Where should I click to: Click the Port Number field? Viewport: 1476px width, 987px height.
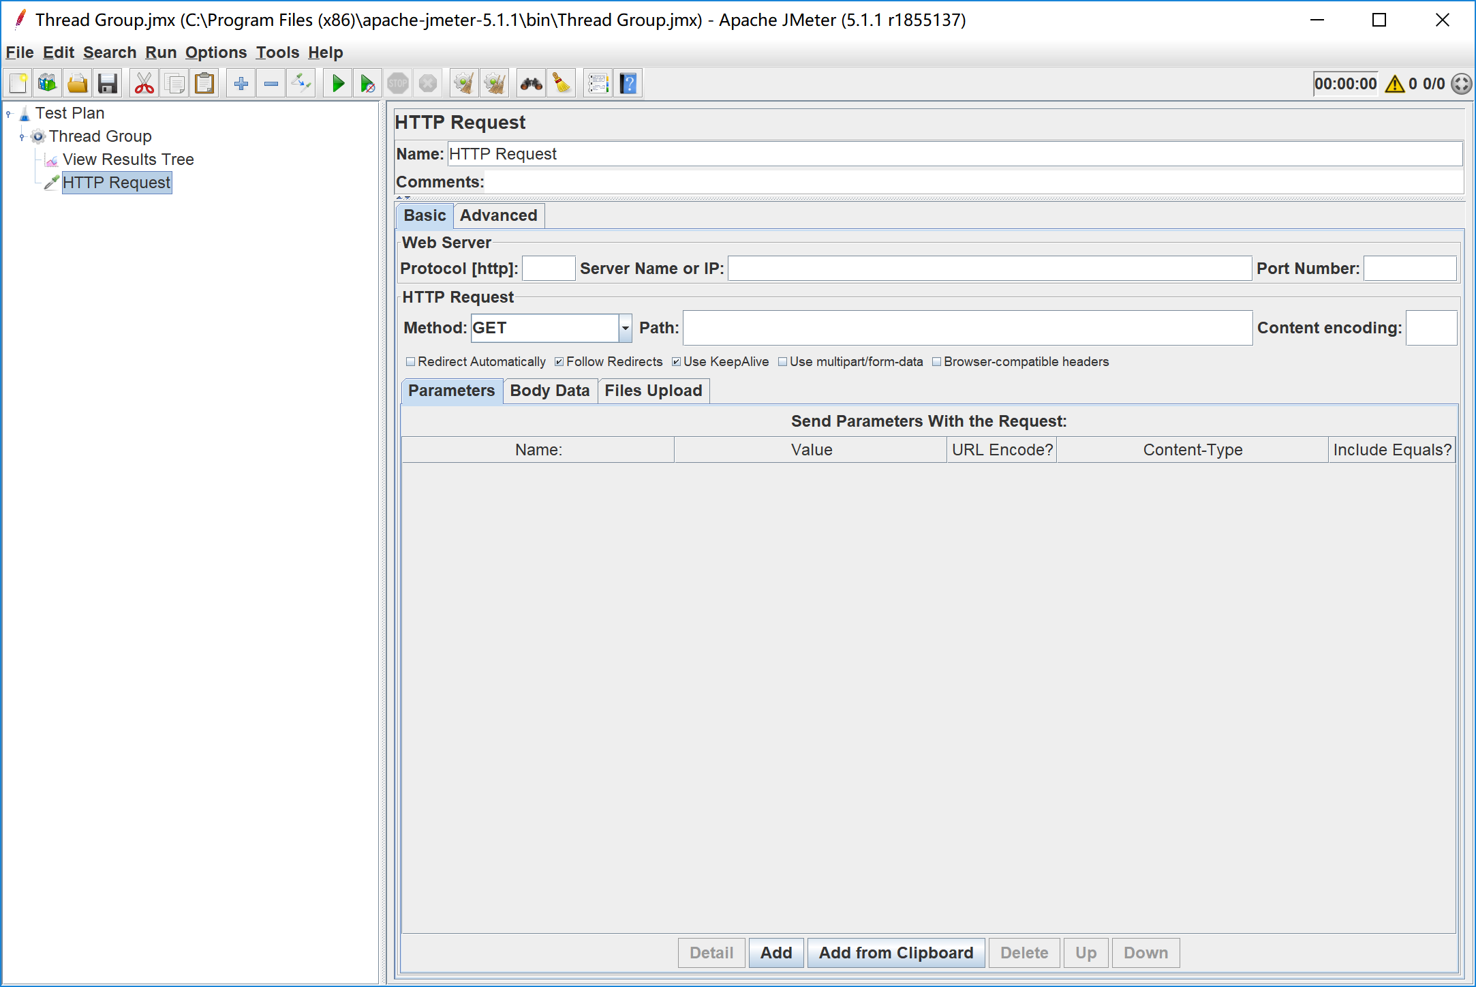(1410, 269)
